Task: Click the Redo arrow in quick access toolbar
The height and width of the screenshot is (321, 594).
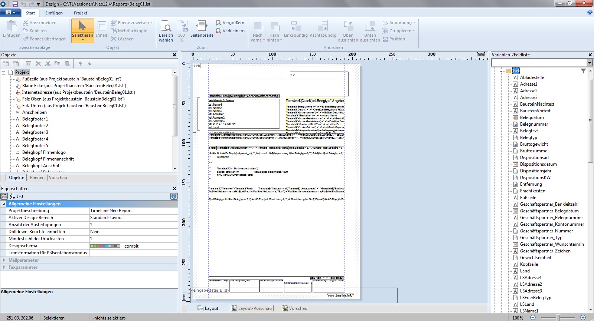Action: (32, 4)
